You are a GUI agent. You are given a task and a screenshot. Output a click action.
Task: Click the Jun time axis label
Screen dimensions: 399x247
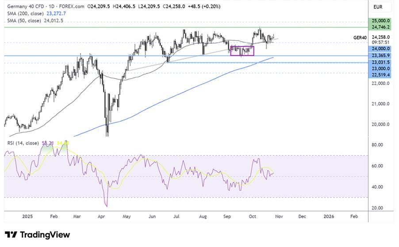(152, 217)
